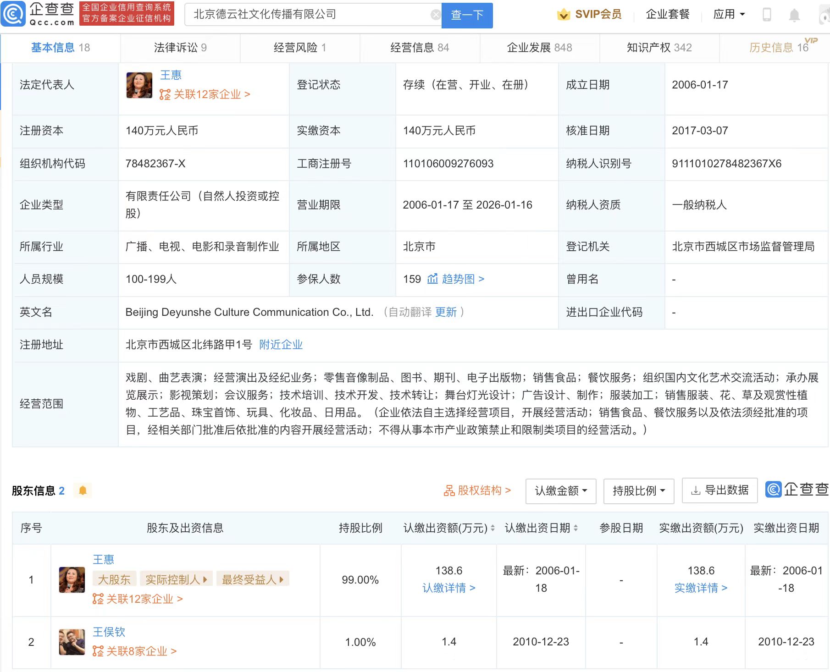This screenshot has width=830, height=672.
Task: Click the 王惠 photo in the legal representative row
Action: coord(139,85)
